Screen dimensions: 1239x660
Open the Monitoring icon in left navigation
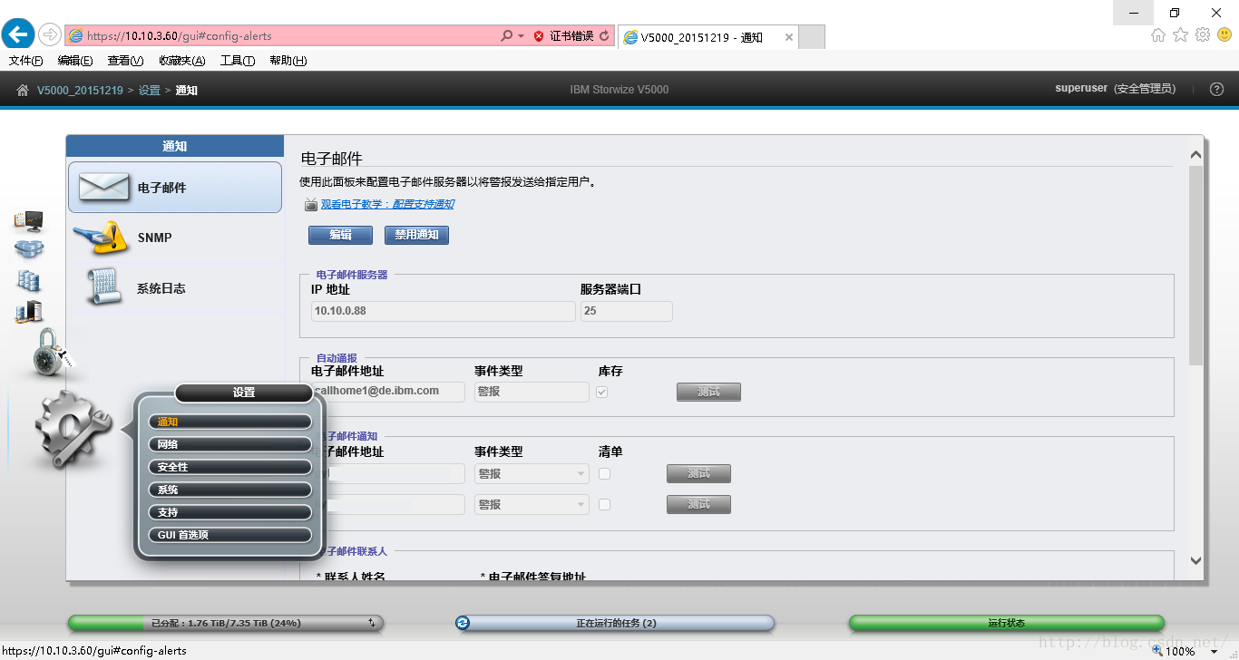tap(29, 221)
